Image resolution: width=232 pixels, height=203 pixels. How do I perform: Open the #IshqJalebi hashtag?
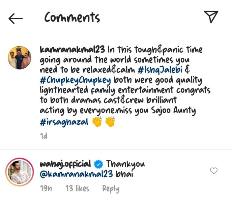[x=160, y=70]
